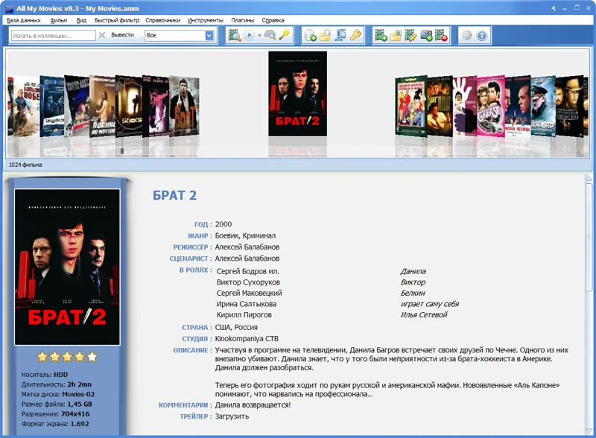Click the collection search input field
This screenshot has width=596, height=438.
coord(53,35)
